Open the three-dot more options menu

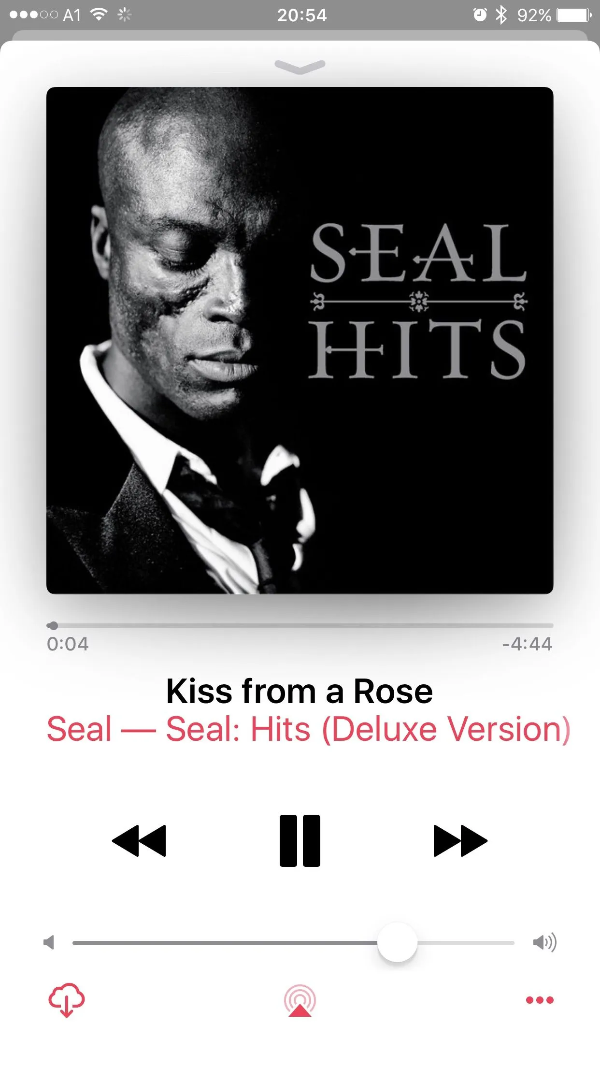point(540,1000)
